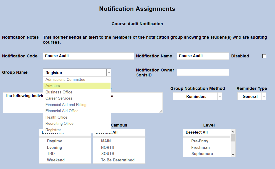This screenshot has height=169, width=275.
Task: Click the Notification Owner SonisID field
Action: [x=203, y=72]
